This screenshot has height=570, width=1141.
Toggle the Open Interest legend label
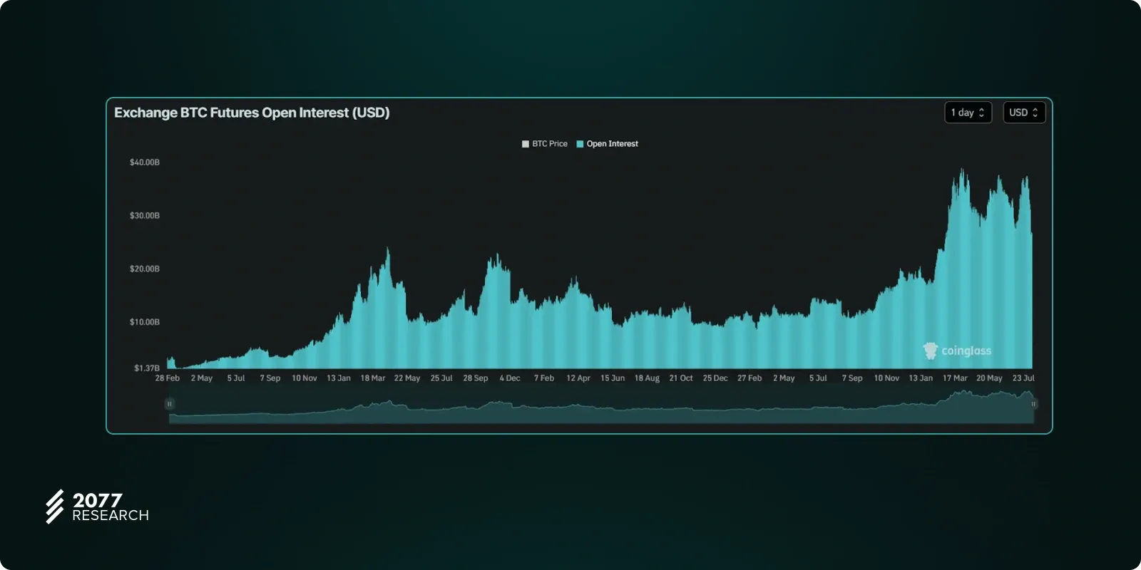pyautogui.click(x=612, y=144)
